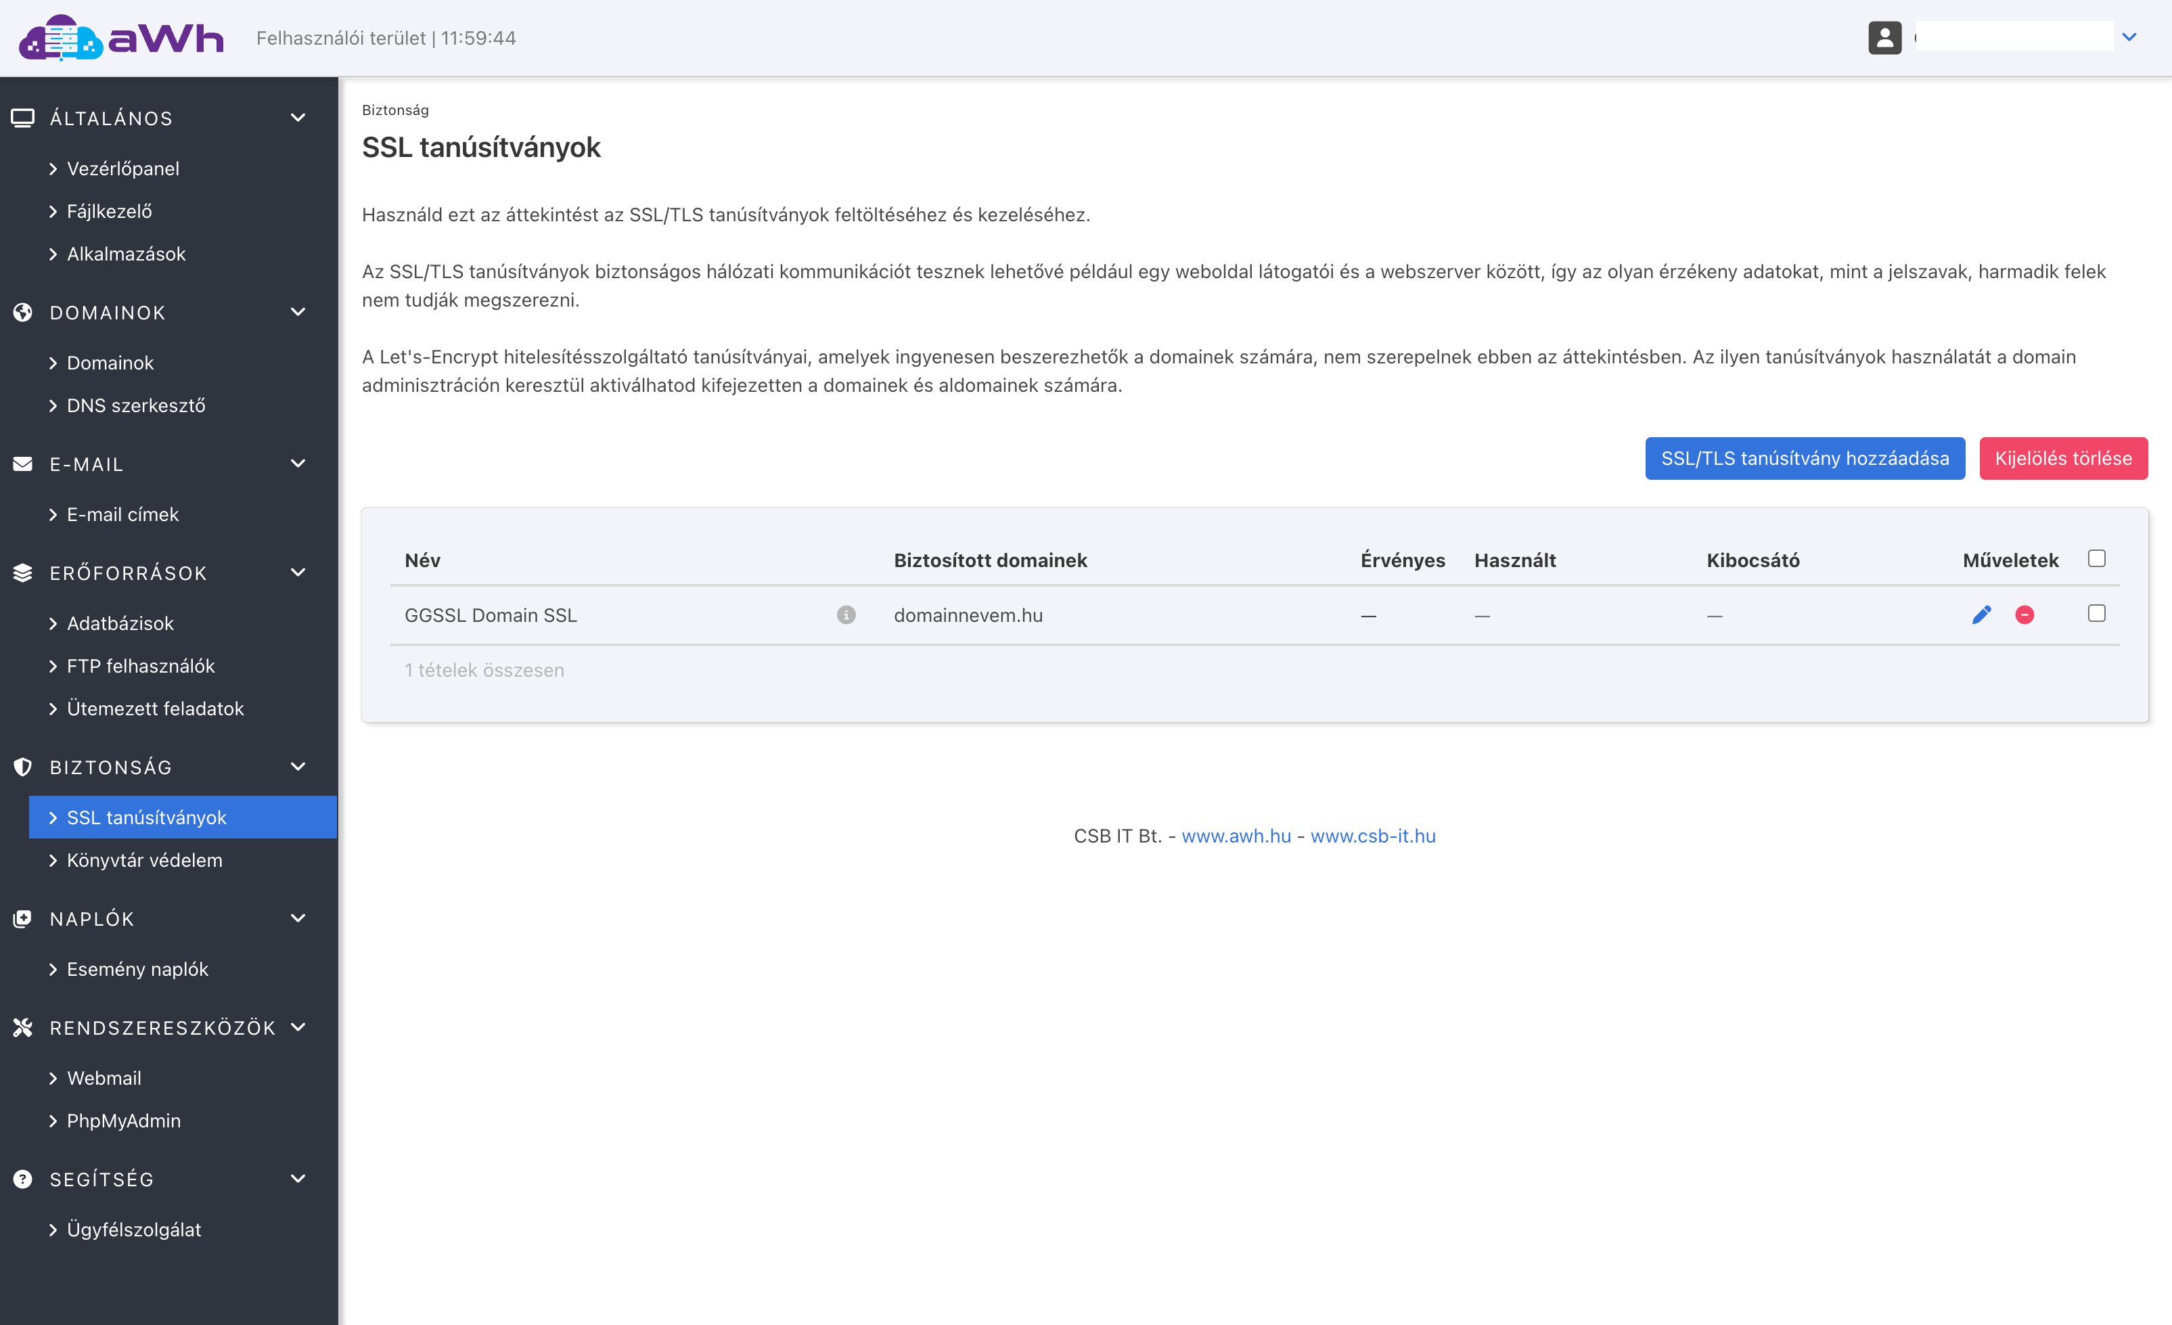Edit the GGSSL Domain SSL certificate

coord(1982,614)
